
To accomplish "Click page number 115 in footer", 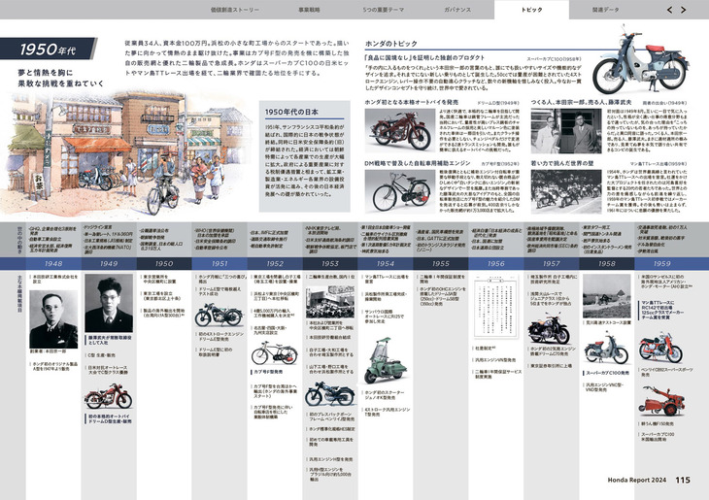I will (x=683, y=481).
